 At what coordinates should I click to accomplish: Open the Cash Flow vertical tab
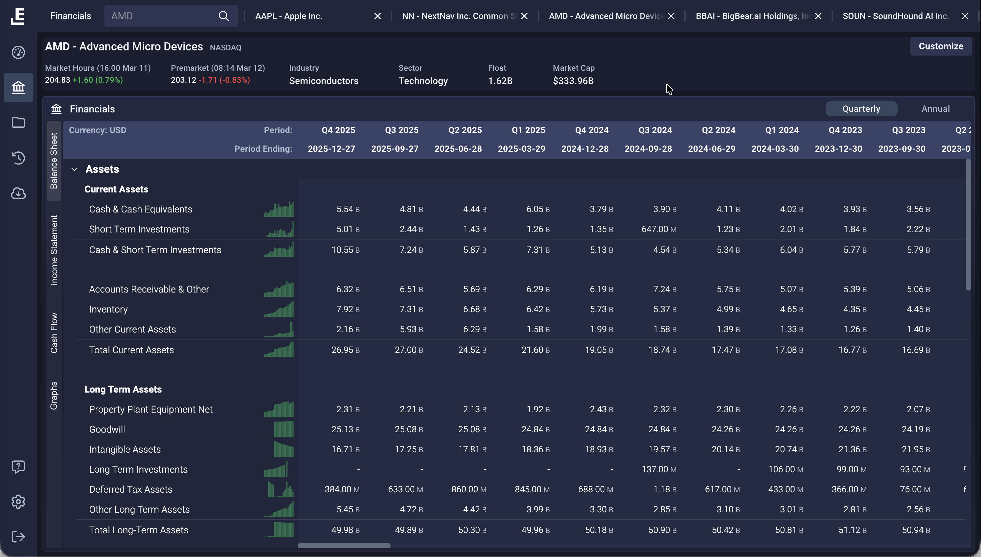[x=54, y=333]
